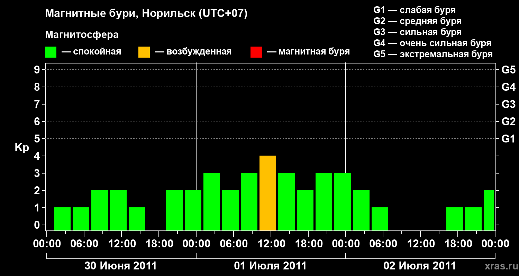The width and height of the screenshot is (519, 276).
Task: Click the '— магнитная буря' legend label
Action: coord(309,52)
